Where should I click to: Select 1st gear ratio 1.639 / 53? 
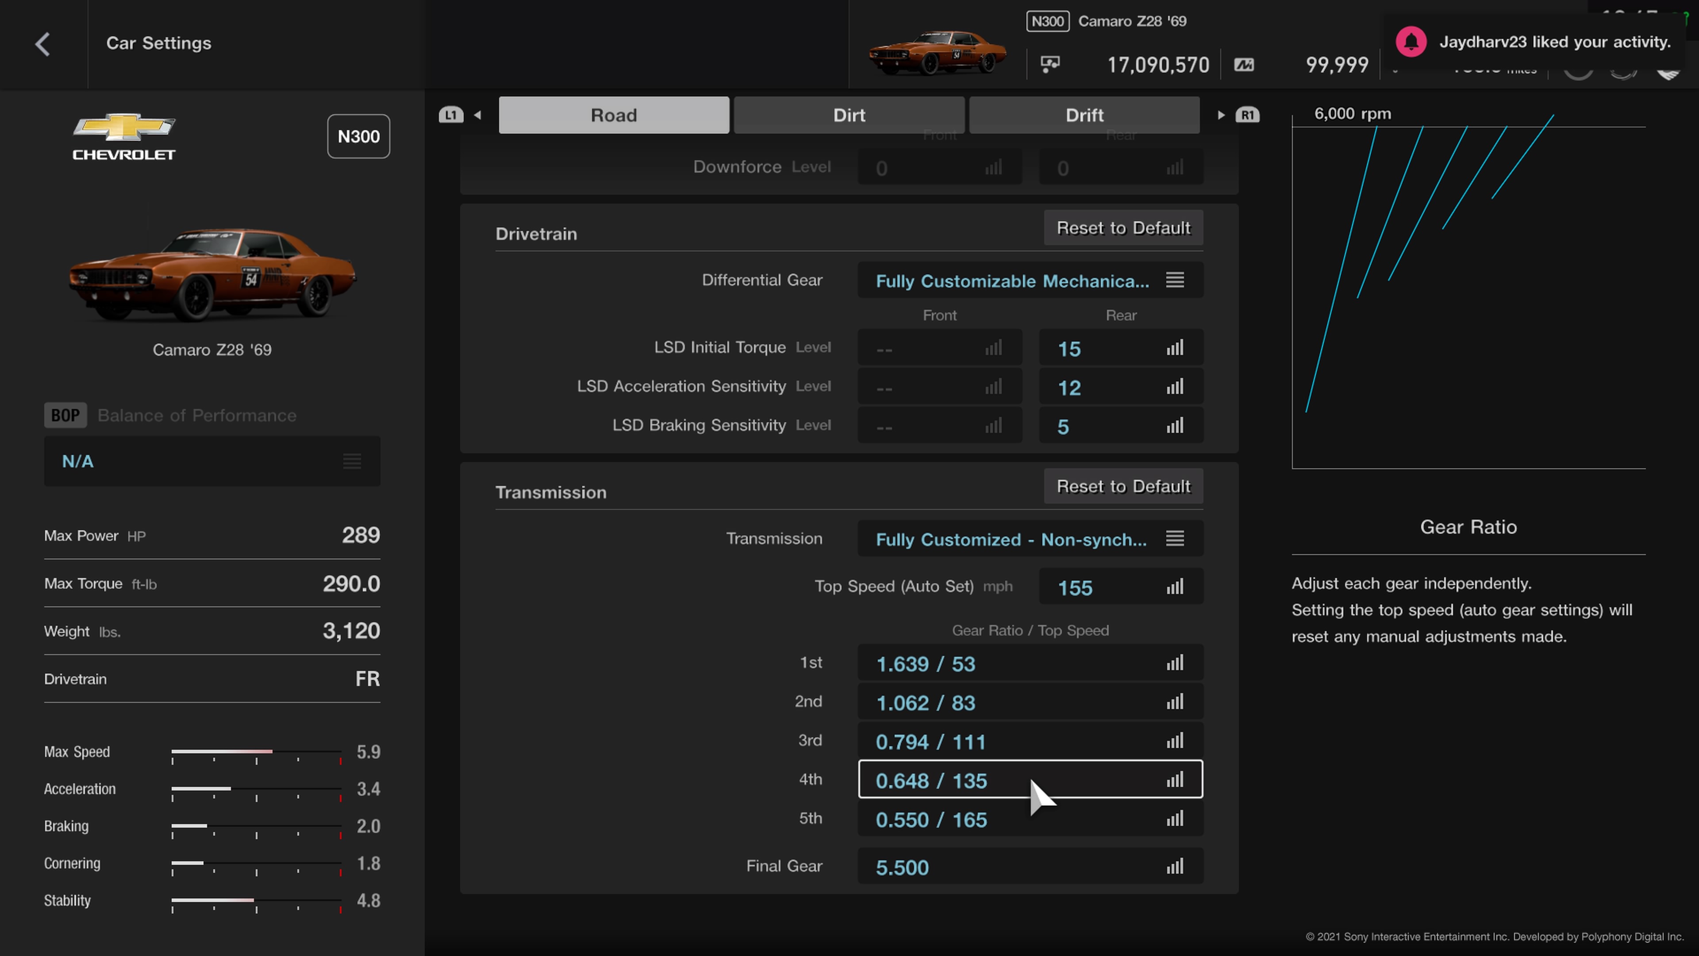pyautogui.click(x=1030, y=663)
